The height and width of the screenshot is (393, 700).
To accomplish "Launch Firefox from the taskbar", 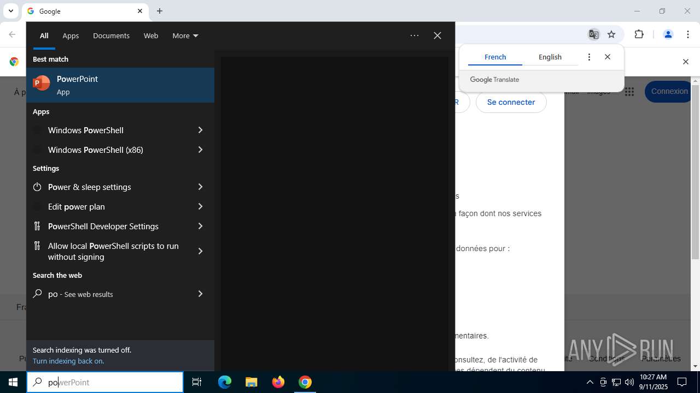I will coord(278,382).
